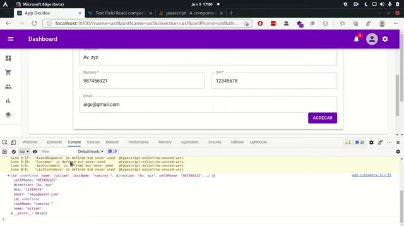Click the Direccion field with Av. zyz
This screenshot has width=404, height=227.
pos(208,57)
